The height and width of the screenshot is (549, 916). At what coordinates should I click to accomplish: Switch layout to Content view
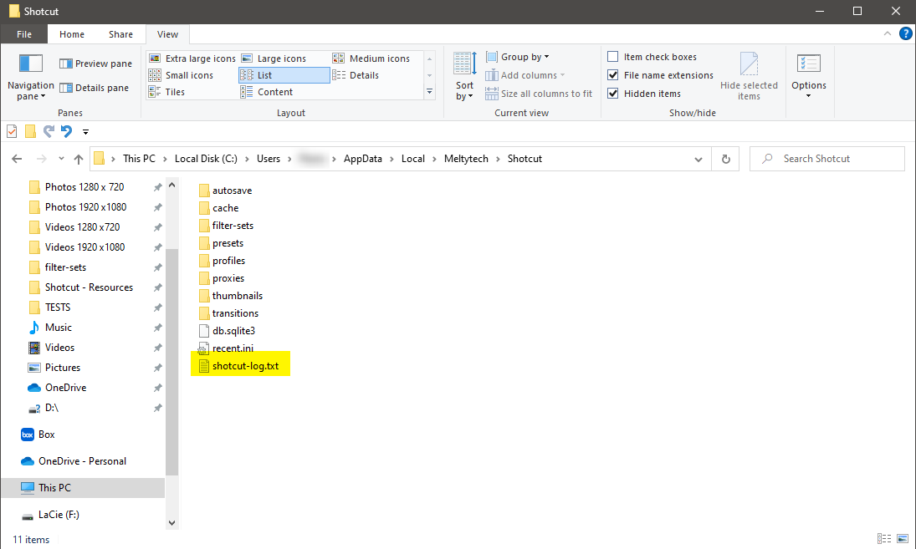coord(267,92)
